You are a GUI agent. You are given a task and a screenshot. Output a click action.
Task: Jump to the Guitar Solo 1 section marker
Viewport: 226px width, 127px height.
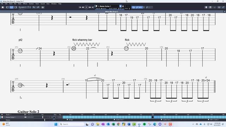point(119,120)
